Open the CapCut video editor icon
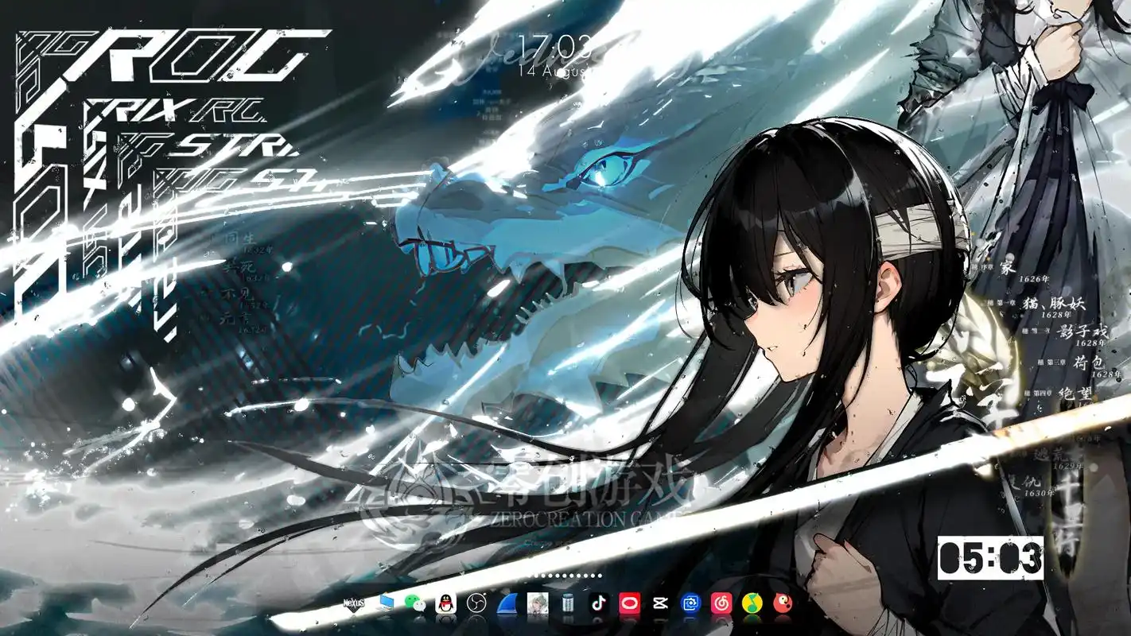 [659, 604]
